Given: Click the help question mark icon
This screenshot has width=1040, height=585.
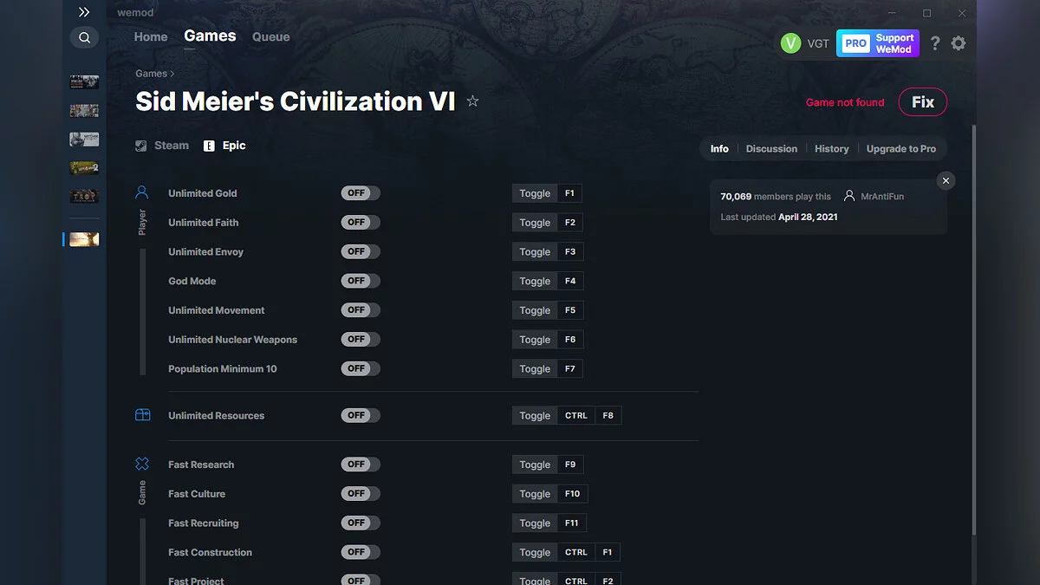Looking at the screenshot, I should click(x=934, y=42).
